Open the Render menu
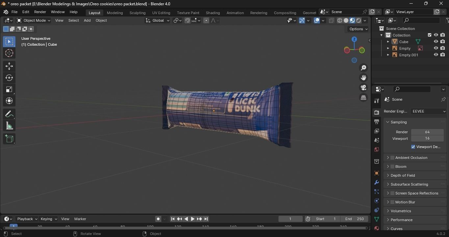Screen dimensions: 449x237 tap(40, 12)
